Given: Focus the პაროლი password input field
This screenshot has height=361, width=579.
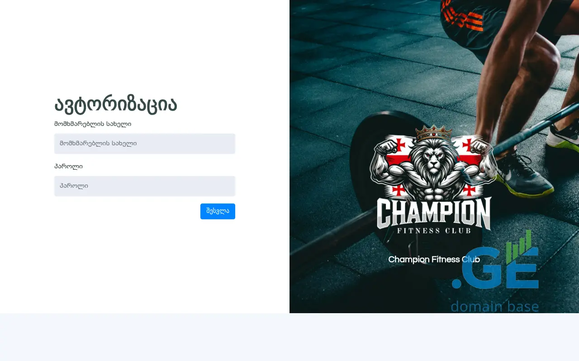Looking at the screenshot, I should click(145, 186).
